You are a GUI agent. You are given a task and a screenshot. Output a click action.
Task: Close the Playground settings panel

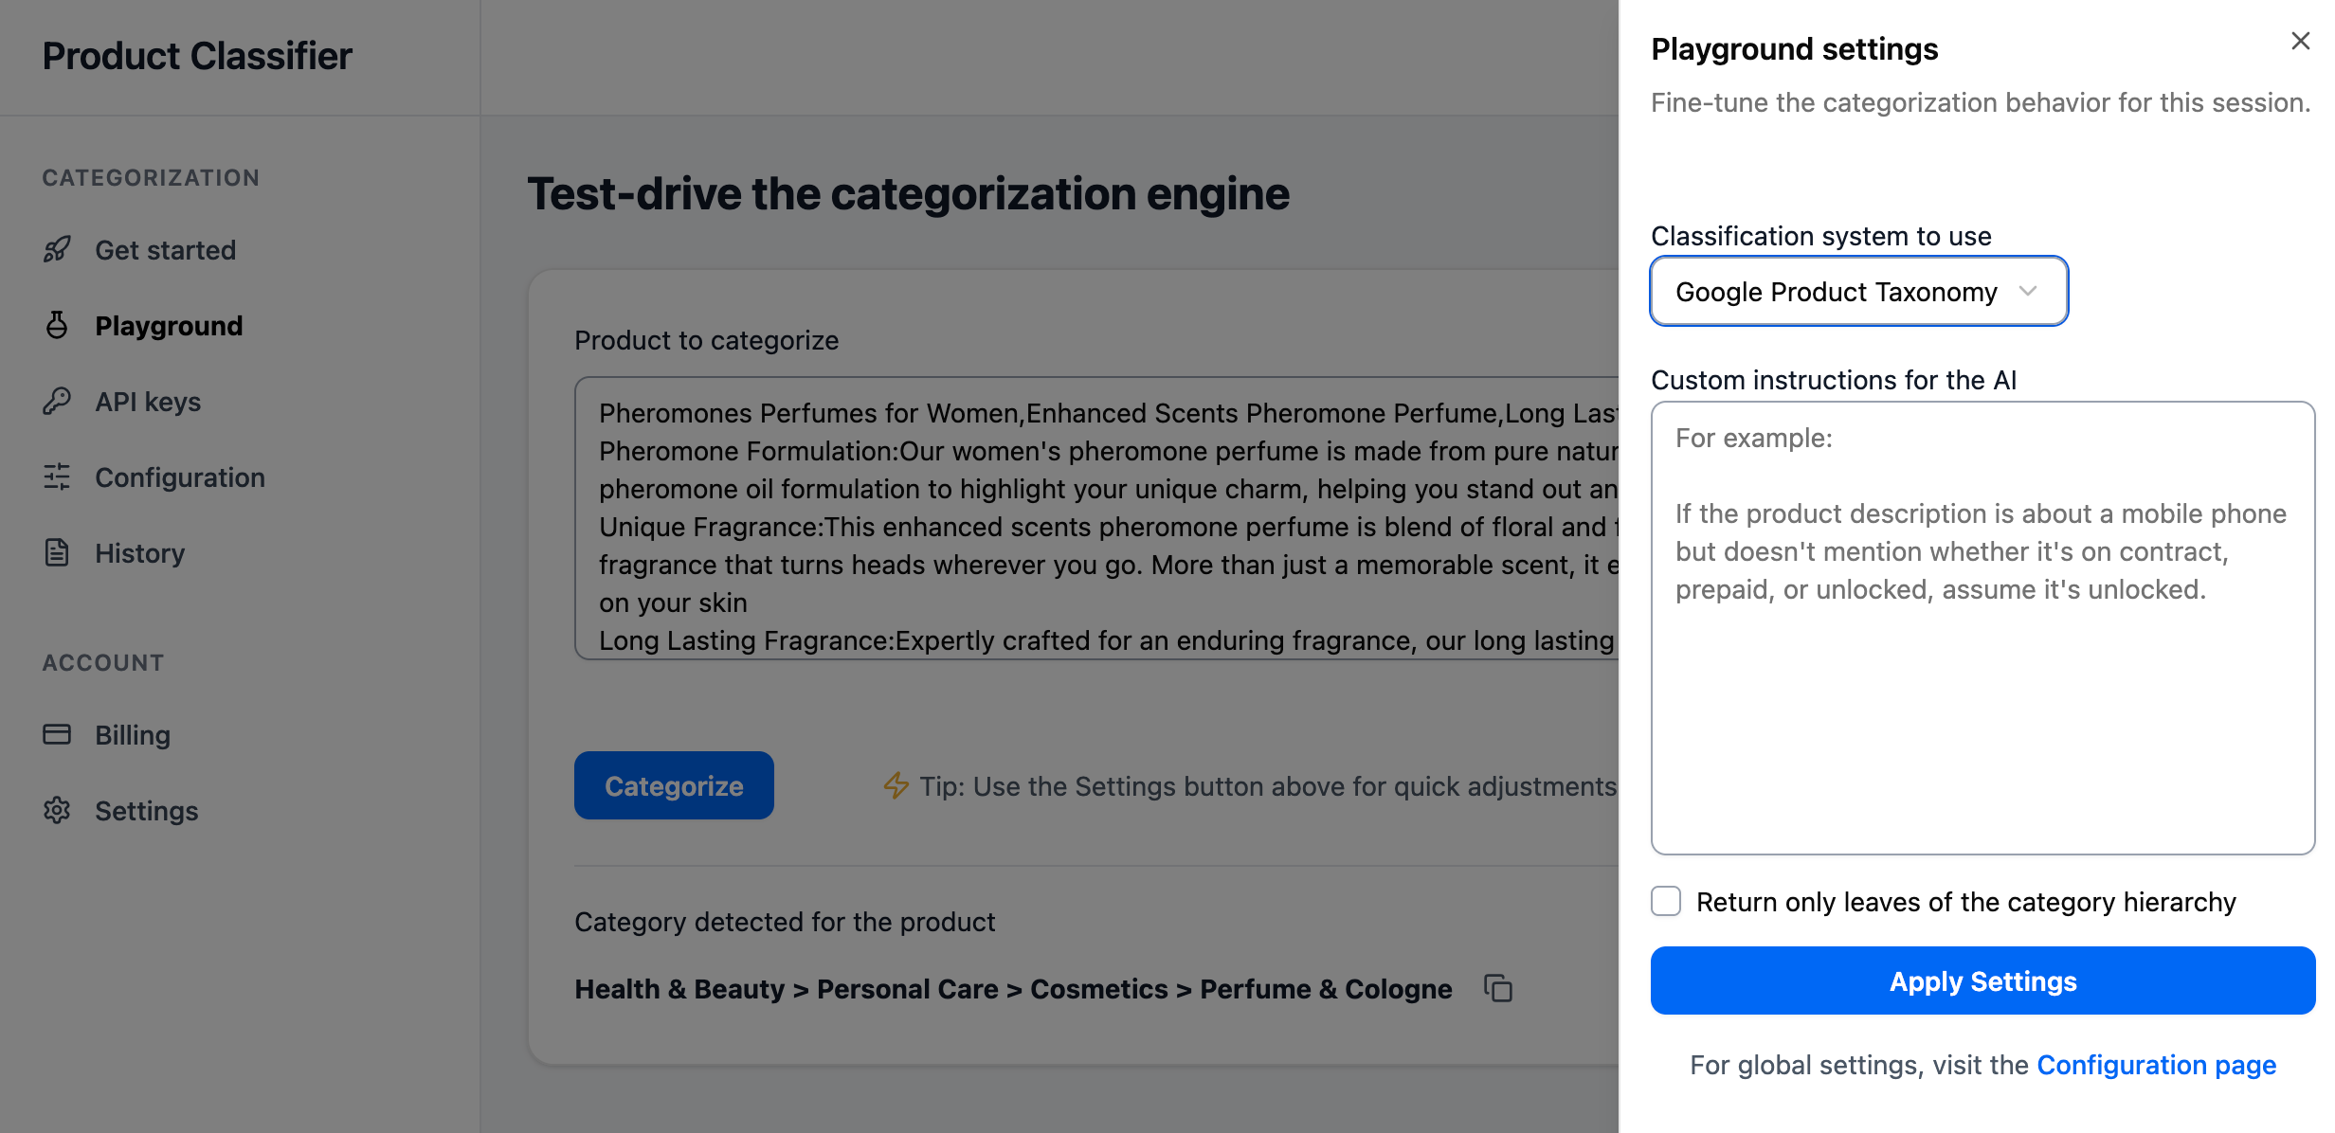point(2300,41)
